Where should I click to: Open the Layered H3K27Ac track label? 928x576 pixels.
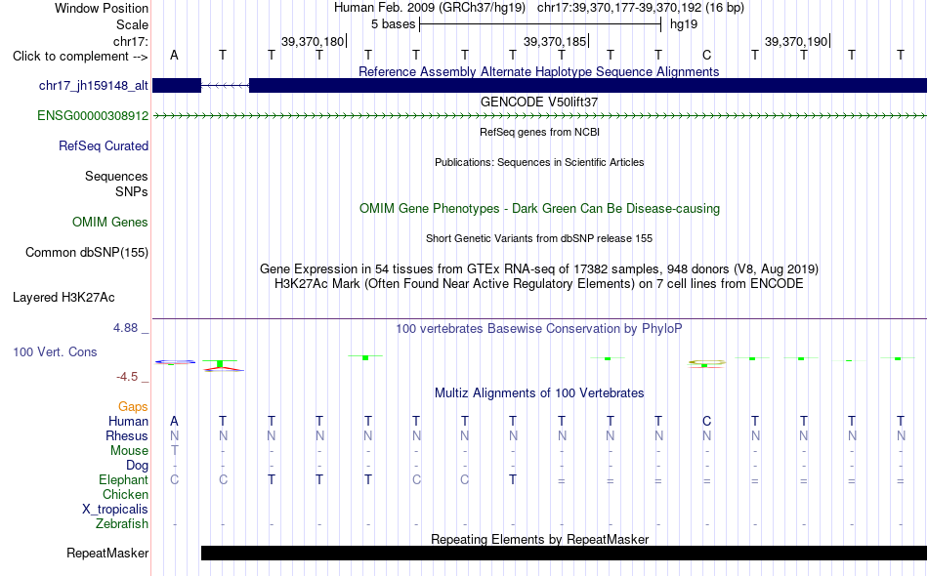click(63, 298)
